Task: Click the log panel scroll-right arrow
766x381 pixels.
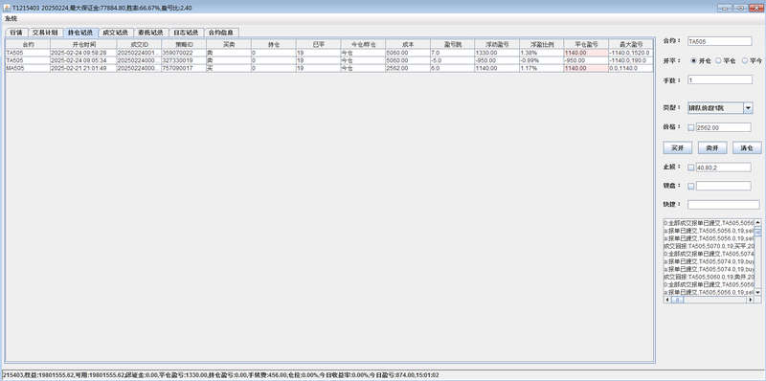Action: pyautogui.click(x=751, y=300)
